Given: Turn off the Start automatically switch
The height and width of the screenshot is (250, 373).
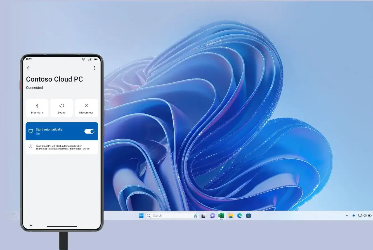Looking at the screenshot, I should point(89,131).
